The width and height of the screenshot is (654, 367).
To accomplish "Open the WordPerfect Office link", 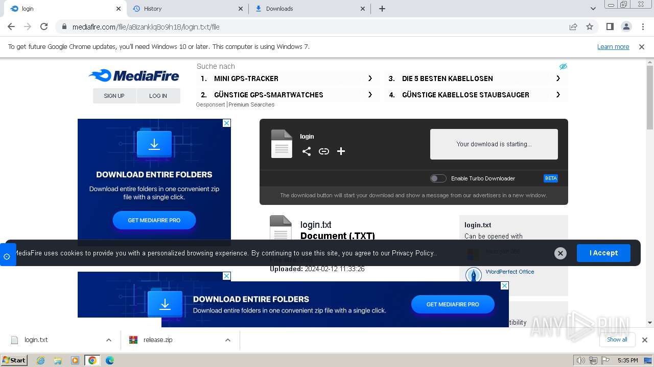I will [x=510, y=272].
